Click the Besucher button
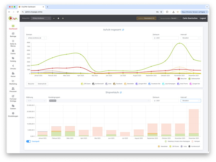 pos(31,83)
